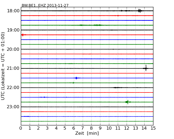This screenshot has width=174, height=139.
Task: Click the UTC Lokalzeit y-axis label
Action: click(3, 66)
